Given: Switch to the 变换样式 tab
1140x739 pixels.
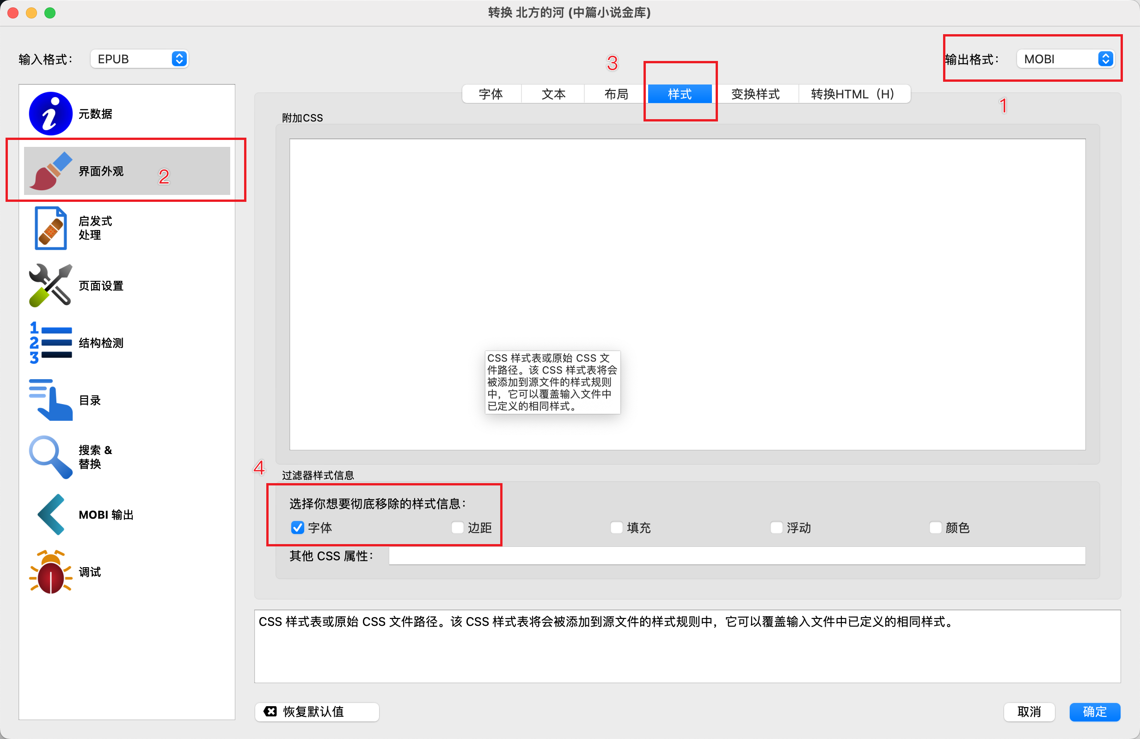Looking at the screenshot, I should click(x=755, y=94).
